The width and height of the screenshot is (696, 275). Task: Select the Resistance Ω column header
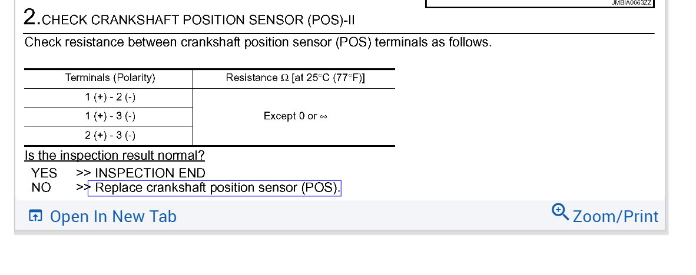tap(295, 78)
